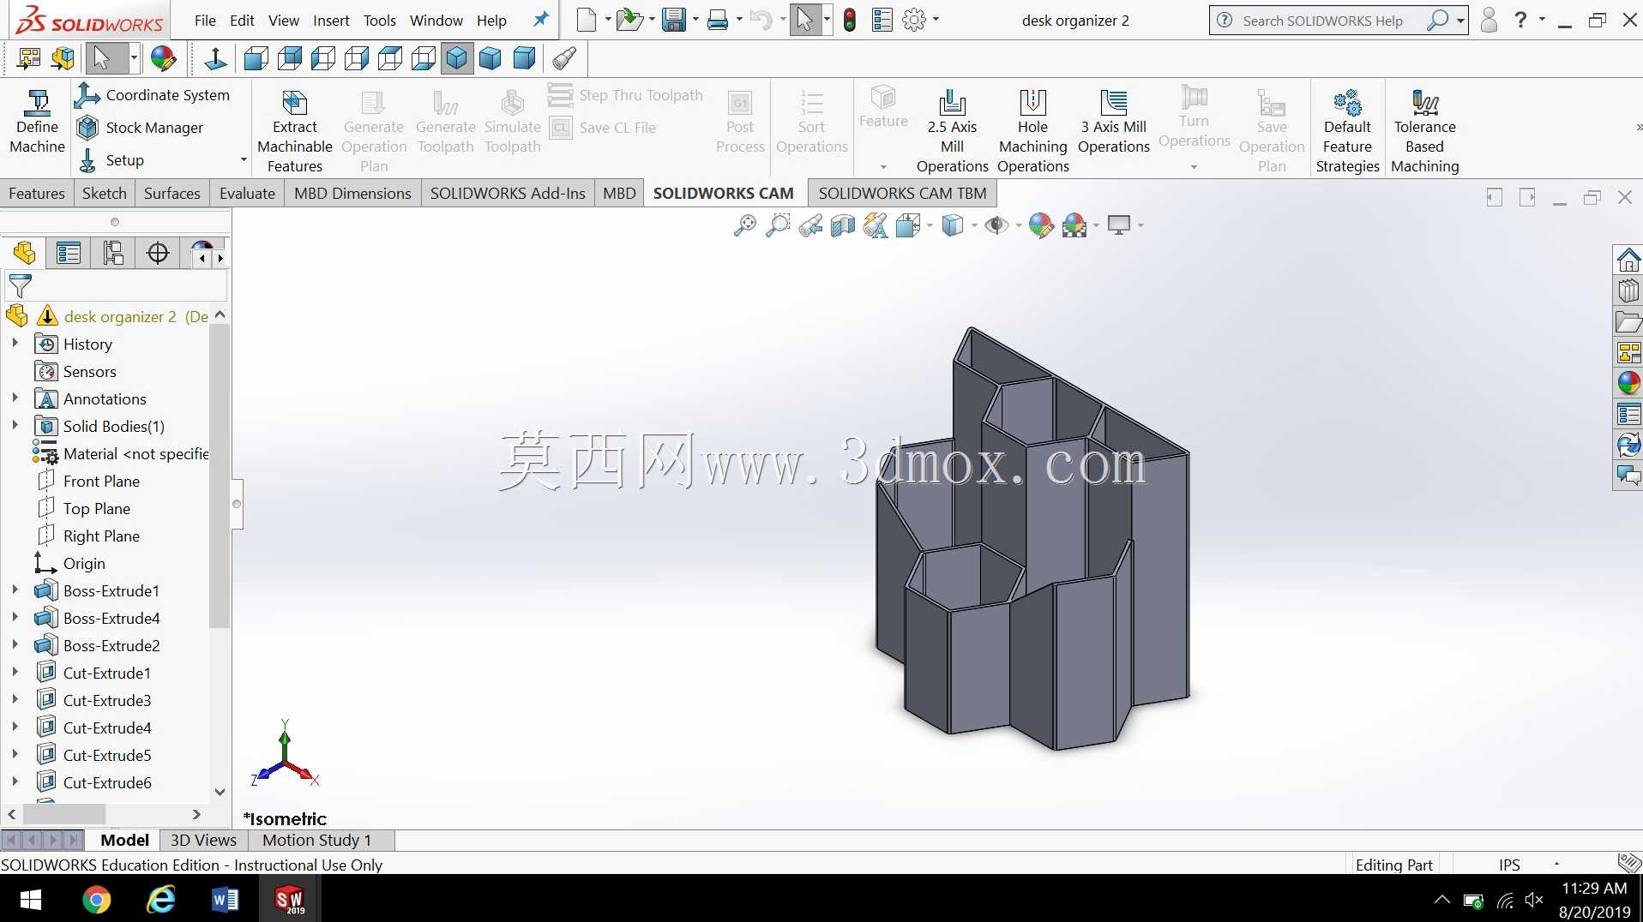Image resolution: width=1643 pixels, height=922 pixels.
Task: Click the Options gear icon
Action: coord(914,20)
